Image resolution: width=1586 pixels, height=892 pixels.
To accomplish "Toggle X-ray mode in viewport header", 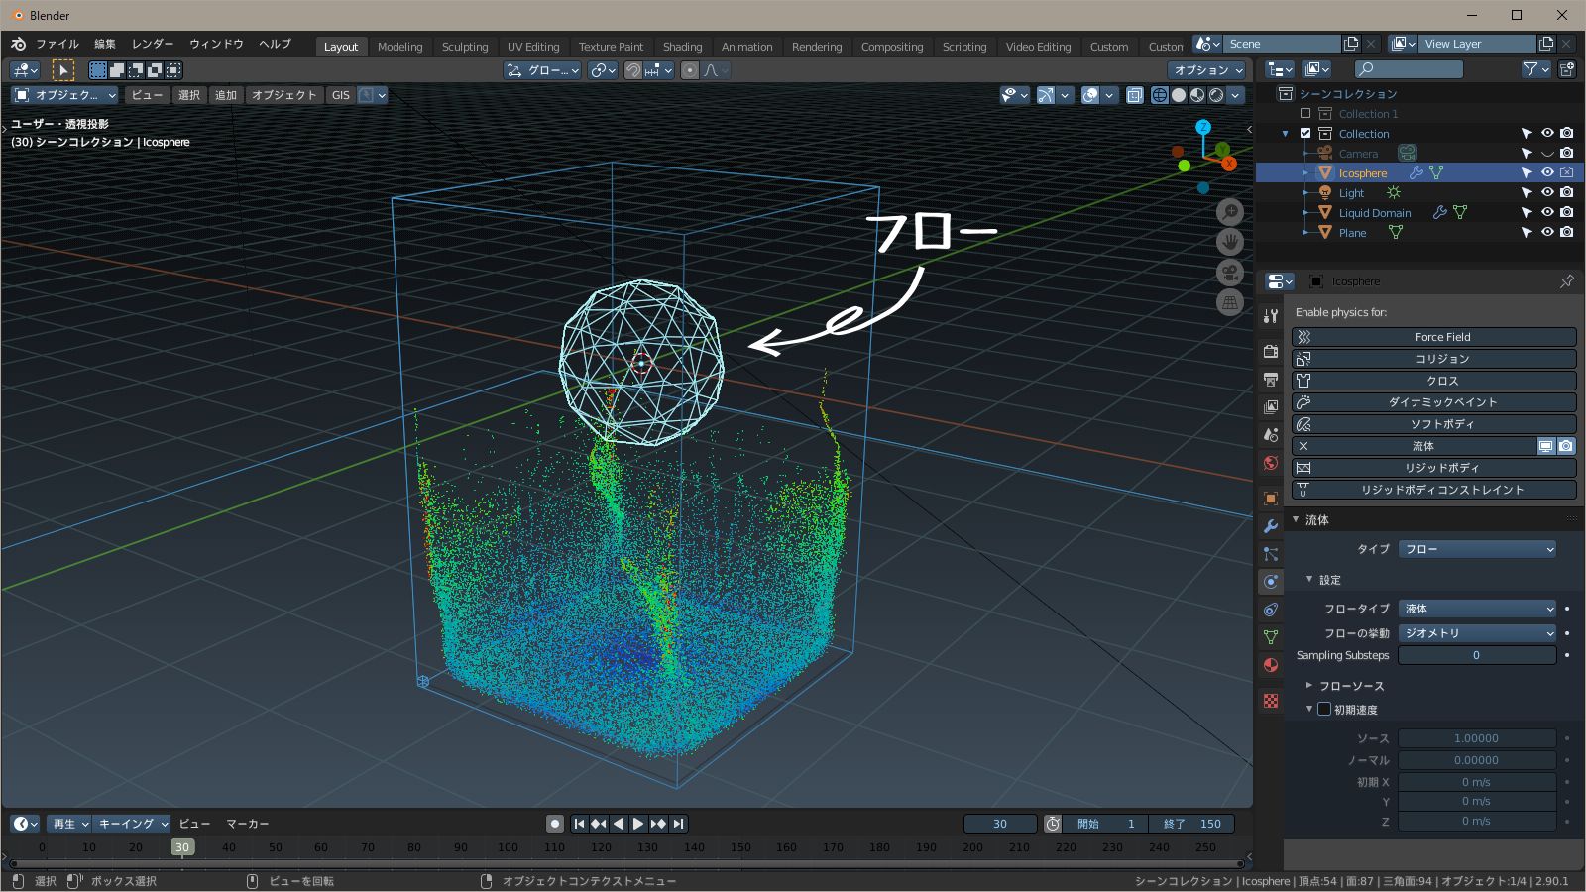I will (1134, 95).
